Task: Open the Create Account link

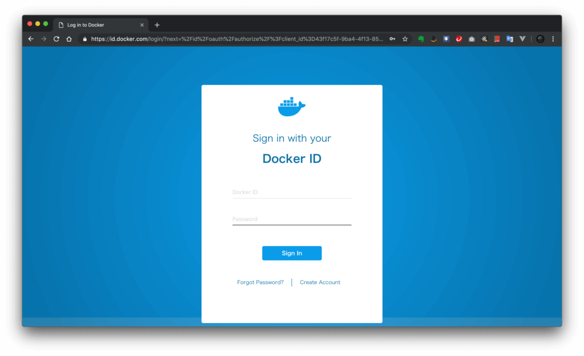Action: (x=320, y=282)
